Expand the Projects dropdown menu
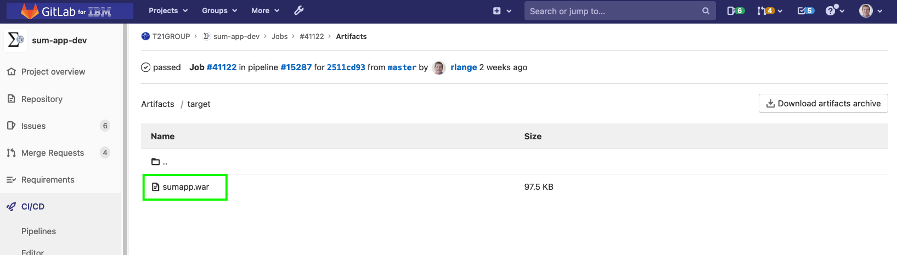 pos(168,10)
